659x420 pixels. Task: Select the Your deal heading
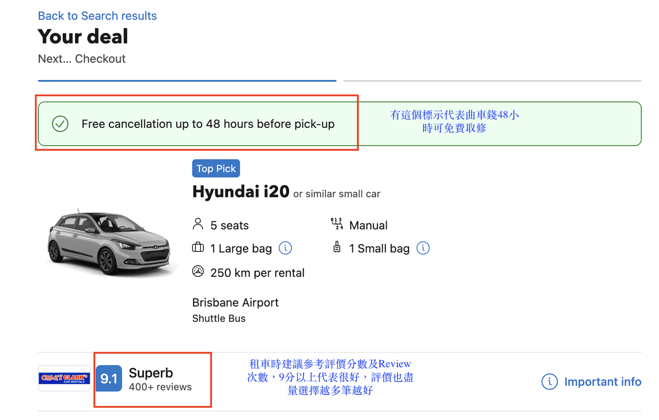pyautogui.click(x=83, y=36)
